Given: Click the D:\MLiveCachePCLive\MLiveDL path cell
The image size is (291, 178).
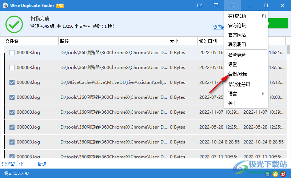Looking at the screenshot, I should [x=113, y=82].
